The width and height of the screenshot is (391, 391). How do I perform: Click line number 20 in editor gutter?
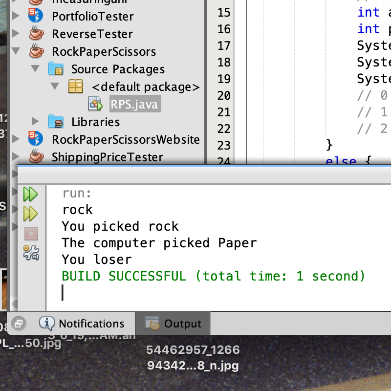coord(223,95)
